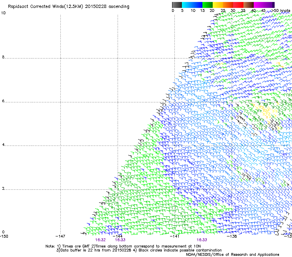Click the '>50 knots' legend label

pyautogui.click(x=281, y=11)
